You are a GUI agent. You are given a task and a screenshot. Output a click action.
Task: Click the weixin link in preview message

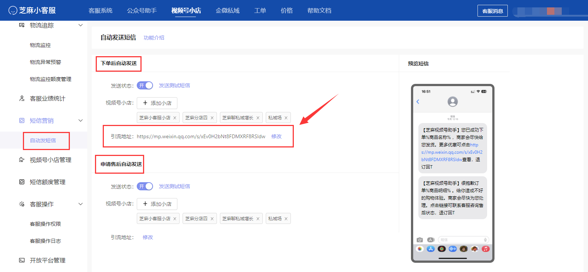(452, 152)
